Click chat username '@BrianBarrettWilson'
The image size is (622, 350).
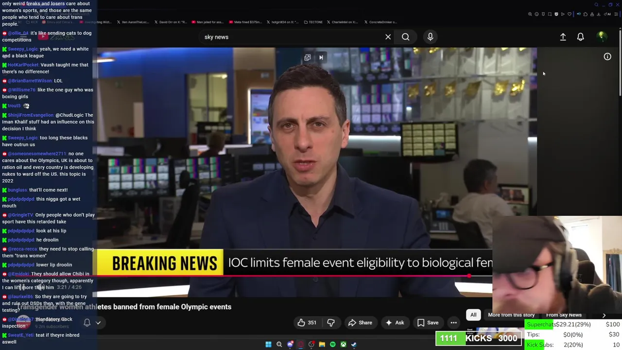(x=30, y=81)
